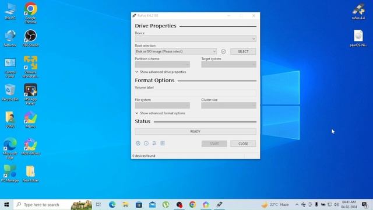This screenshot has height=210, width=373.
Task: Open Microsoft Edge desktop shortcut
Action: 10,148
